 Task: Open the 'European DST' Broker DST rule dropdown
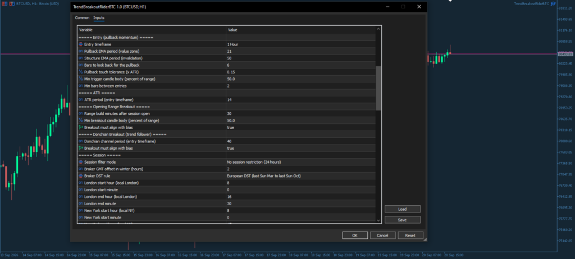pyautogui.click(x=301, y=176)
